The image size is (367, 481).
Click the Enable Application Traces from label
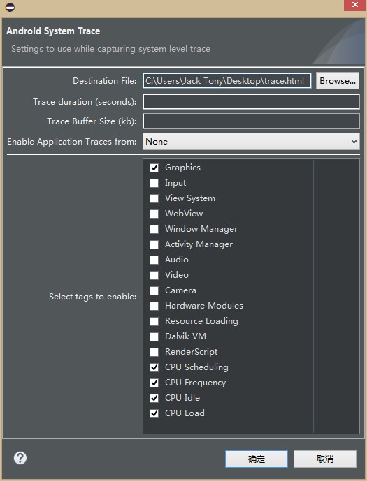point(72,142)
